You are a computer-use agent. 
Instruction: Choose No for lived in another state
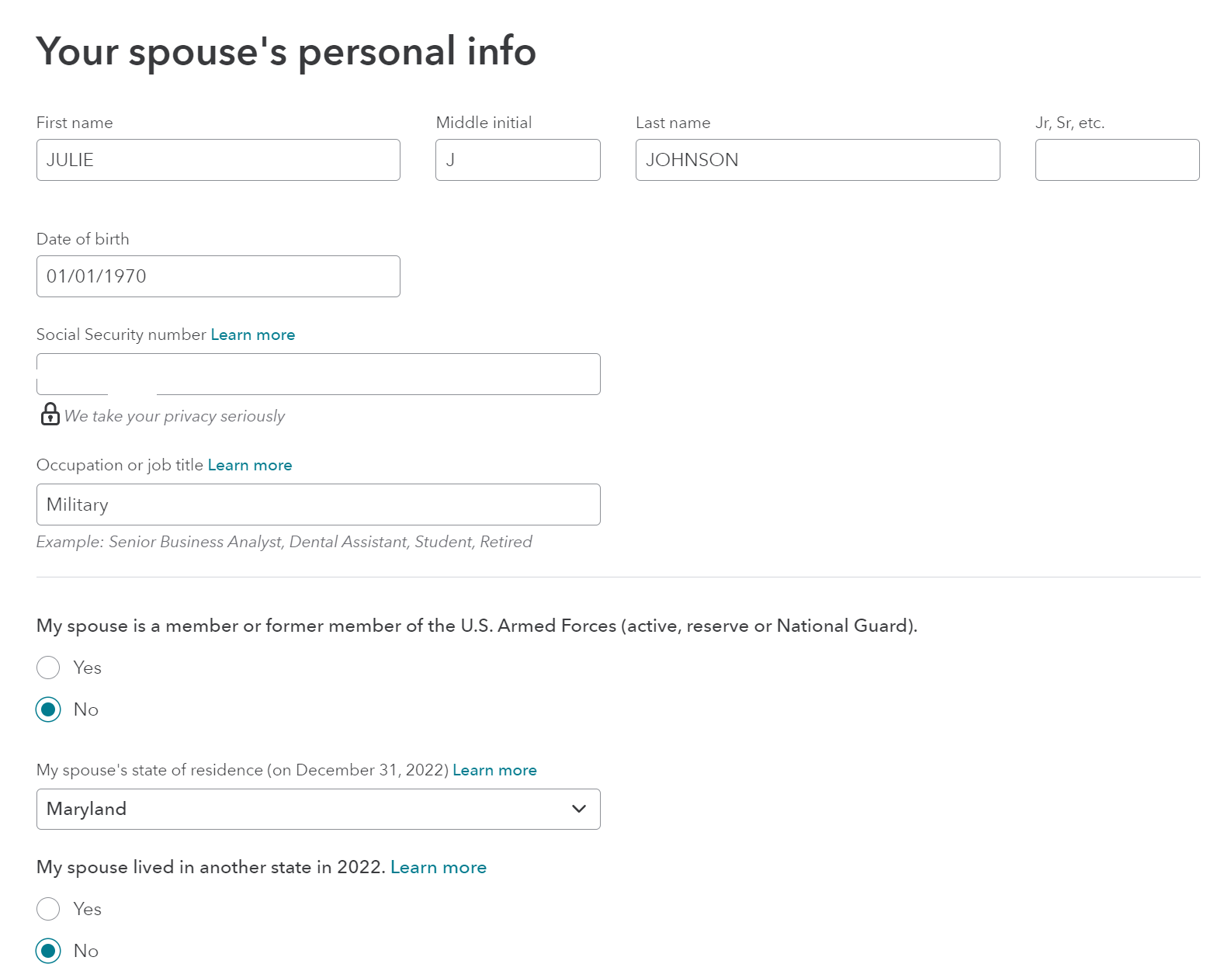48,951
